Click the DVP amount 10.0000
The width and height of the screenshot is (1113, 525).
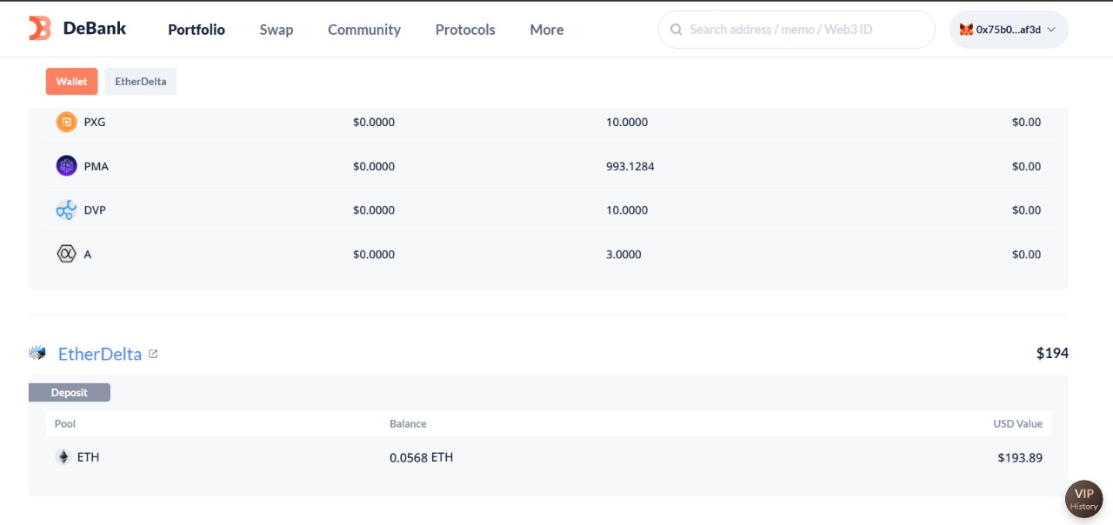click(x=627, y=210)
